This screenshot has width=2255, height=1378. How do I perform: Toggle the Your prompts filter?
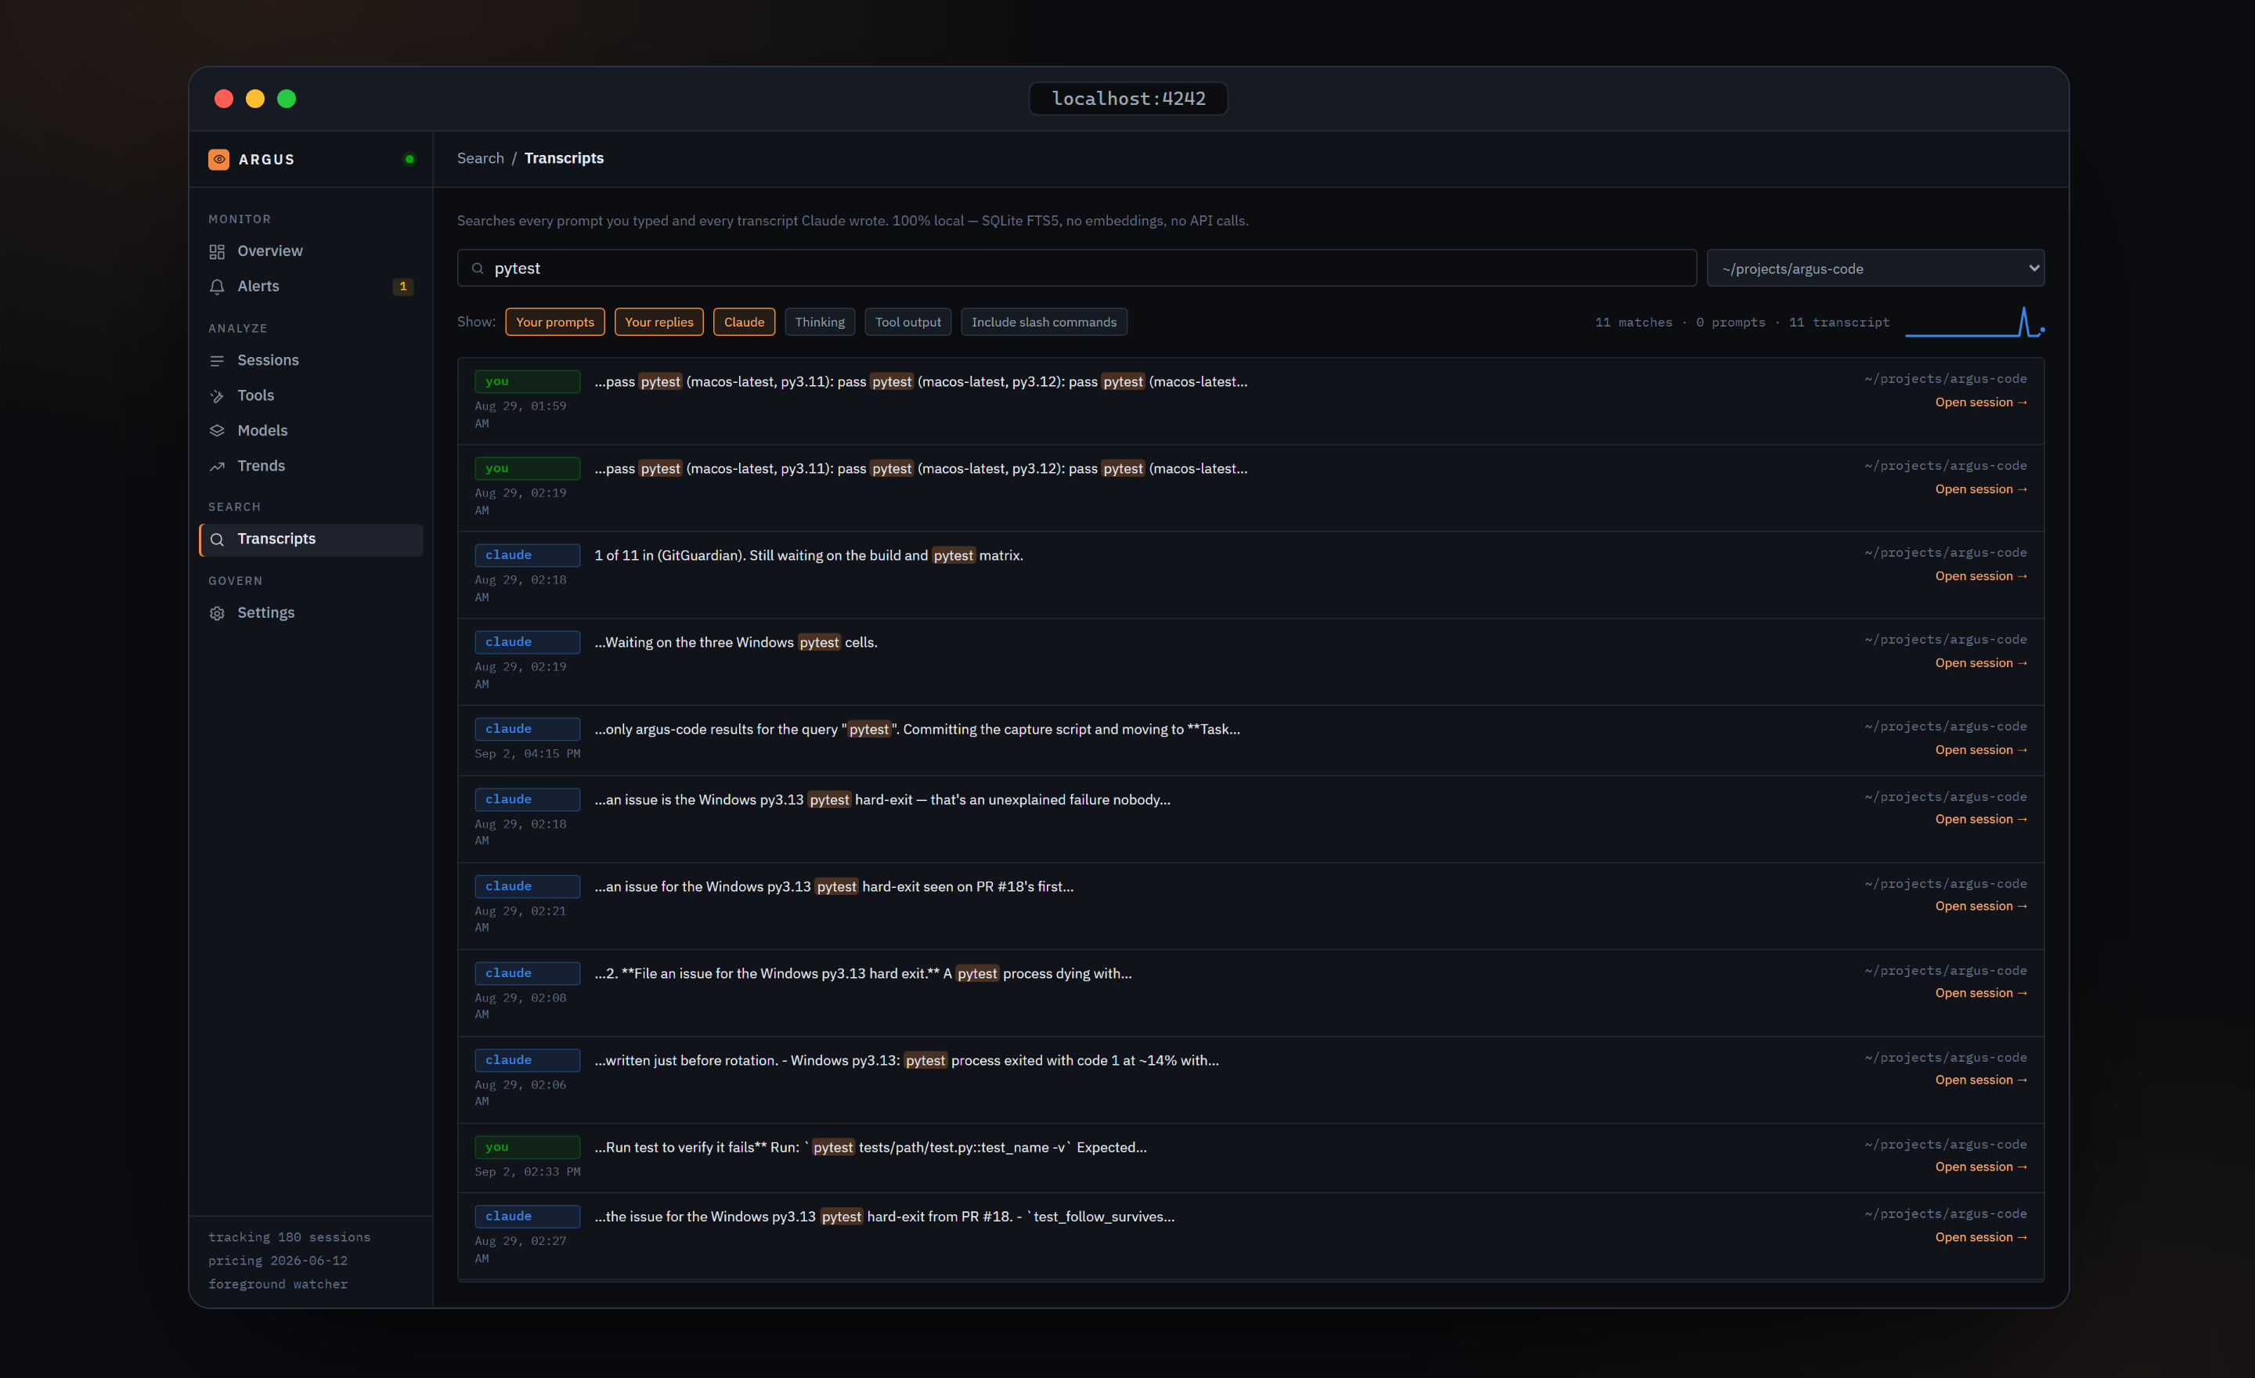coord(554,322)
